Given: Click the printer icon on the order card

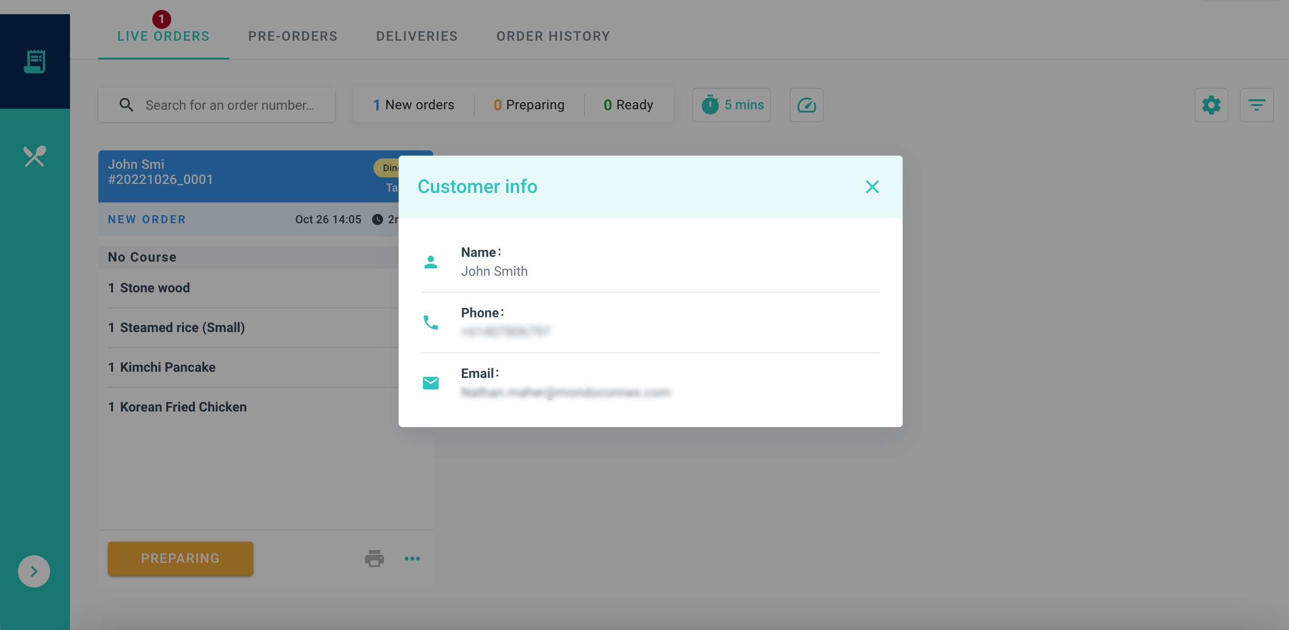Looking at the screenshot, I should [x=374, y=558].
